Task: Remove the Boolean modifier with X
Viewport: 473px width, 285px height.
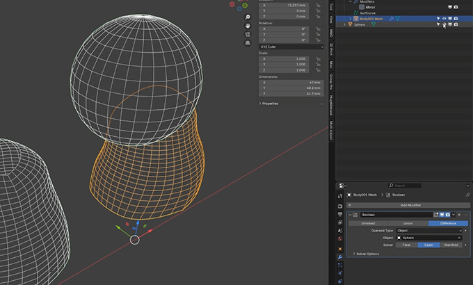Action: [x=460, y=215]
